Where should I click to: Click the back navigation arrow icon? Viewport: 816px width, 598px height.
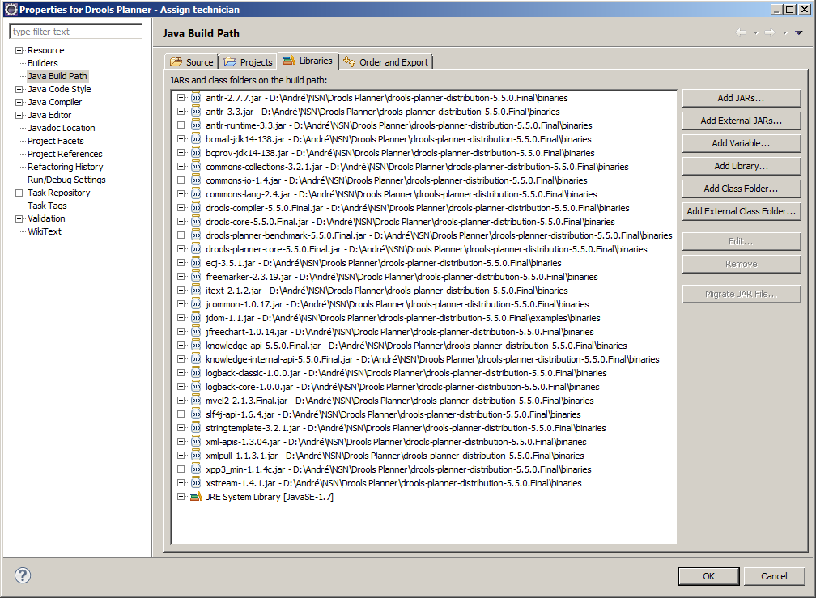pyautogui.click(x=740, y=32)
